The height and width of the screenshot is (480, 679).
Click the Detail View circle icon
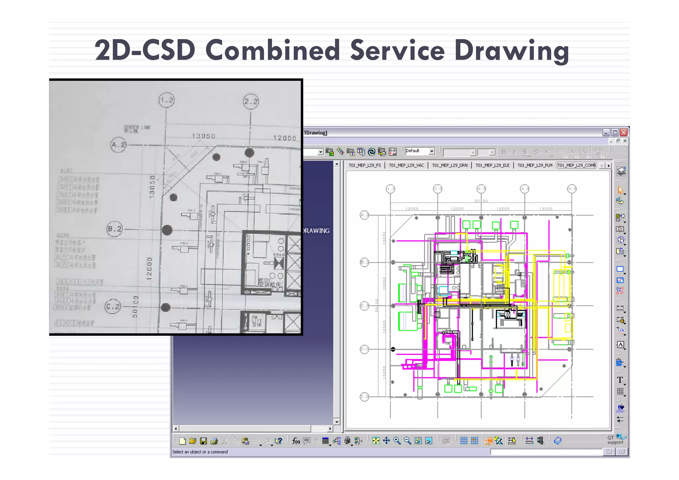(620, 240)
